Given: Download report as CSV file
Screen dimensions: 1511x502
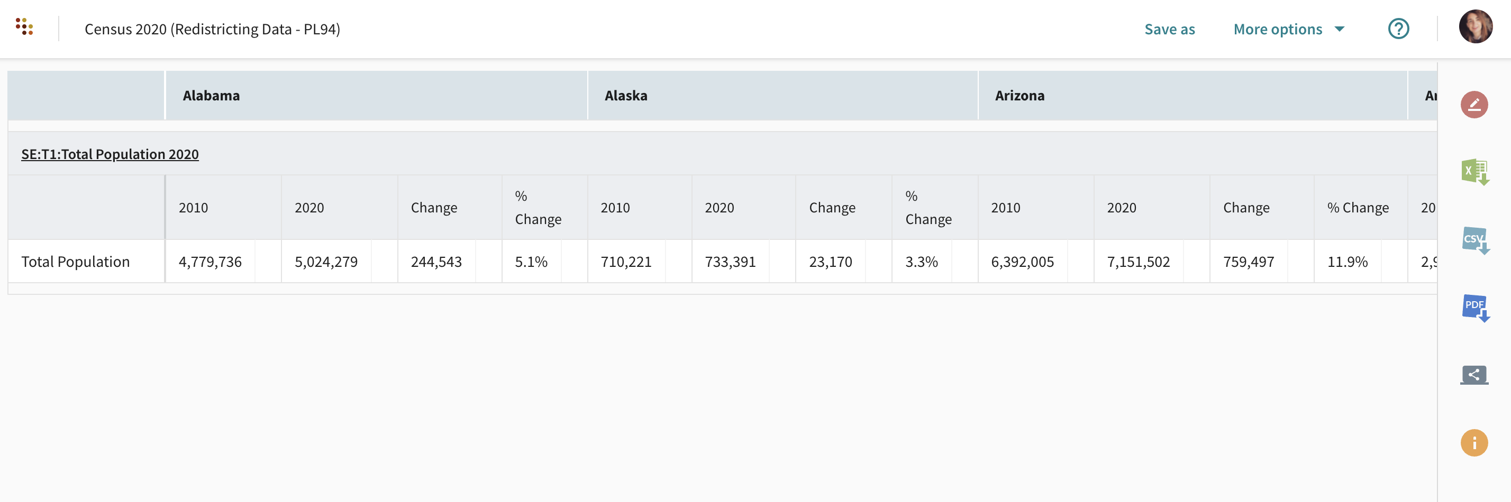Looking at the screenshot, I should click(x=1474, y=240).
